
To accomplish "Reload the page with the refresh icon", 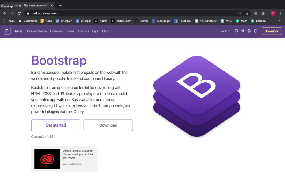I will point(19,13).
